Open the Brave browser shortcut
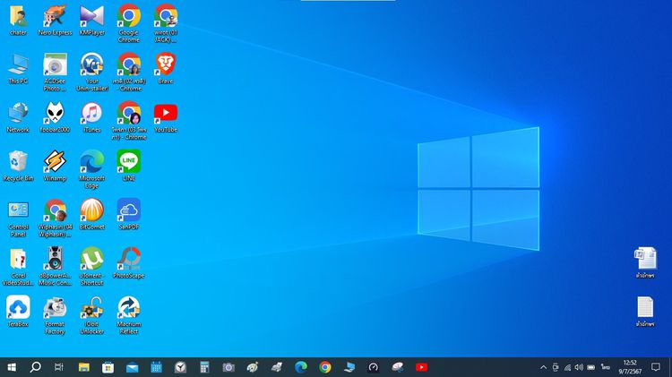The width and height of the screenshot is (672, 377). [166, 69]
